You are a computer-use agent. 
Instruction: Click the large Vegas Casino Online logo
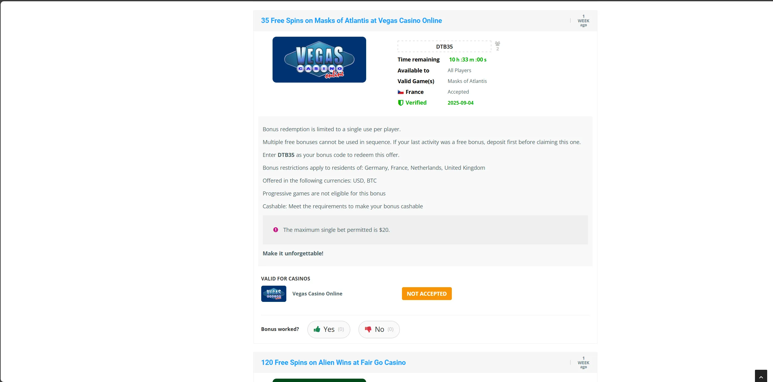319,60
